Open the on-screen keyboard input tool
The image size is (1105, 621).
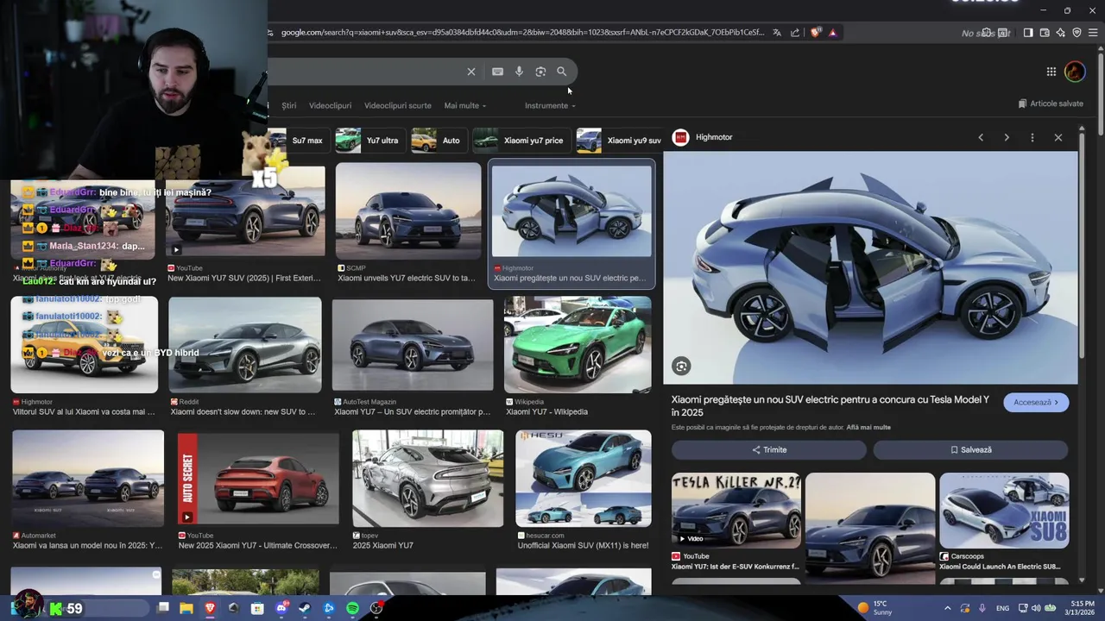497,72
